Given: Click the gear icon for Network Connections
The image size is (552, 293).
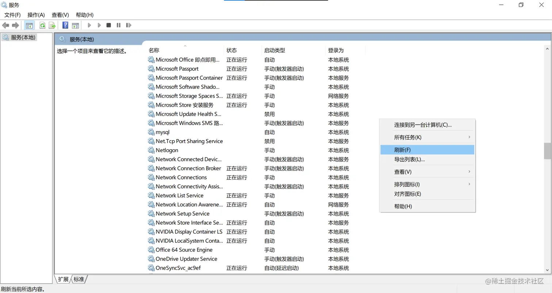Looking at the screenshot, I should click(x=151, y=177).
